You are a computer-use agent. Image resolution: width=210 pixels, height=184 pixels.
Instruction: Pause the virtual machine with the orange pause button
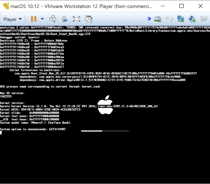pos(33,19)
